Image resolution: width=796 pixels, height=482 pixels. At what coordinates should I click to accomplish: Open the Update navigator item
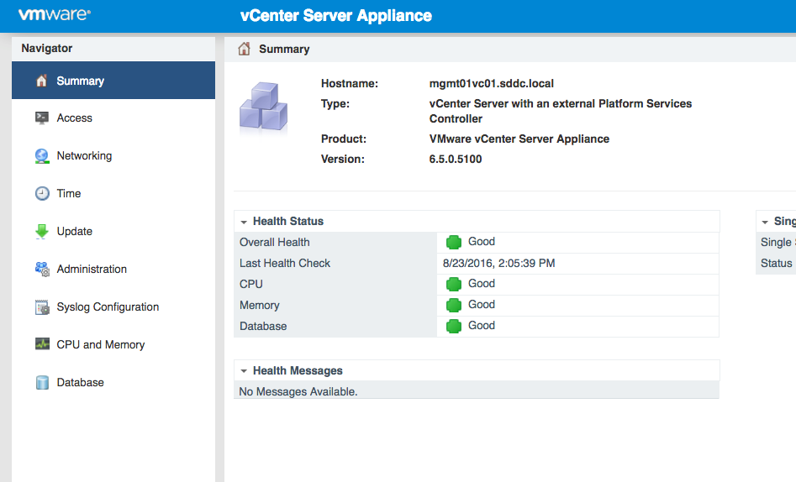click(x=113, y=232)
